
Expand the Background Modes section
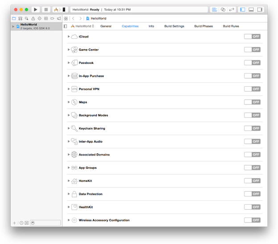coord(69,115)
